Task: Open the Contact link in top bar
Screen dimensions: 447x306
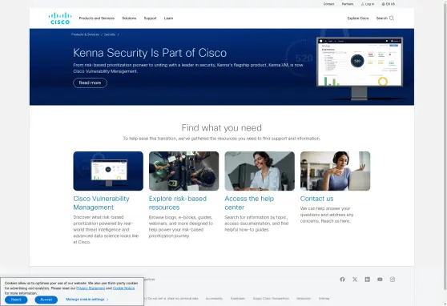Action: click(328, 4)
